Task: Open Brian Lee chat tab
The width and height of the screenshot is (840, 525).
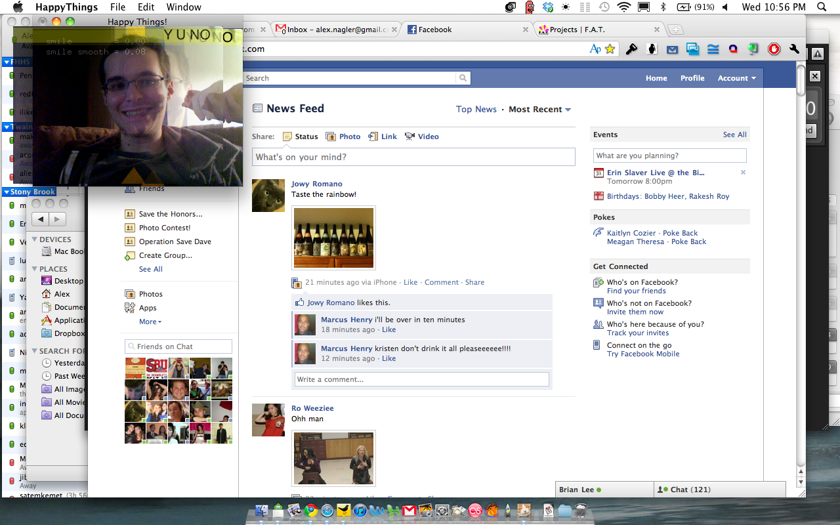Action: (x=604, y=490)
